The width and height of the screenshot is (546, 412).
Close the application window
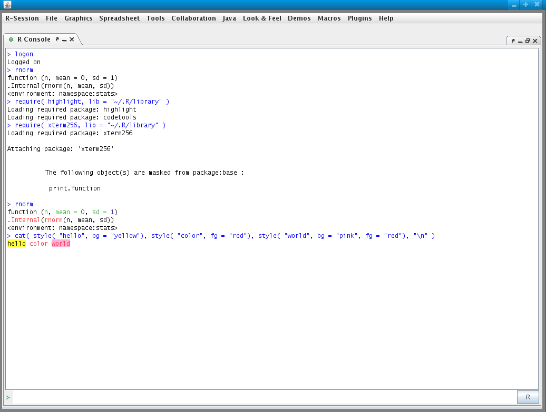tap(537, 5)
